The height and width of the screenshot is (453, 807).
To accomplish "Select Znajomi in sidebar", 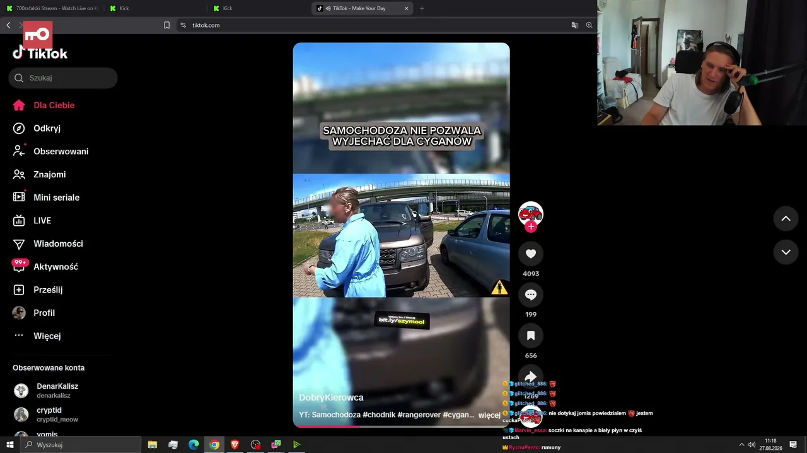I will (39, 174).
